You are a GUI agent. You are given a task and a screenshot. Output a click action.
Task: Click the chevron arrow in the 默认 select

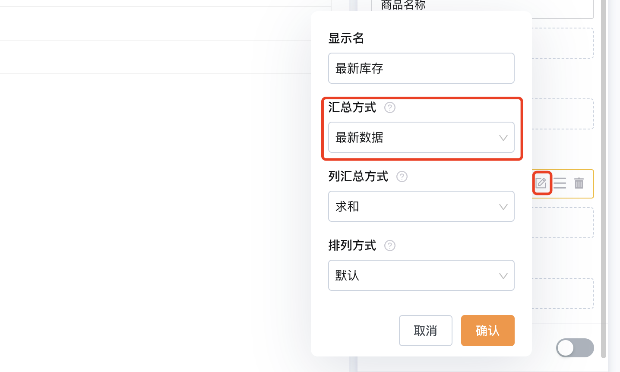503,276
